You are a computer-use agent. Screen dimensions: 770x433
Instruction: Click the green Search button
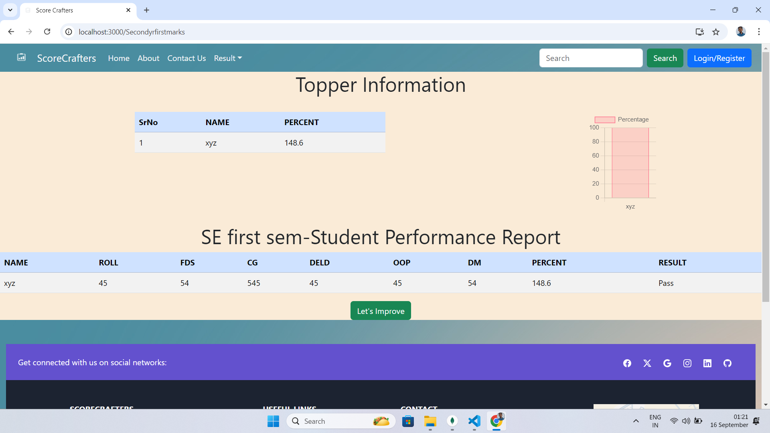click(665, 58)
